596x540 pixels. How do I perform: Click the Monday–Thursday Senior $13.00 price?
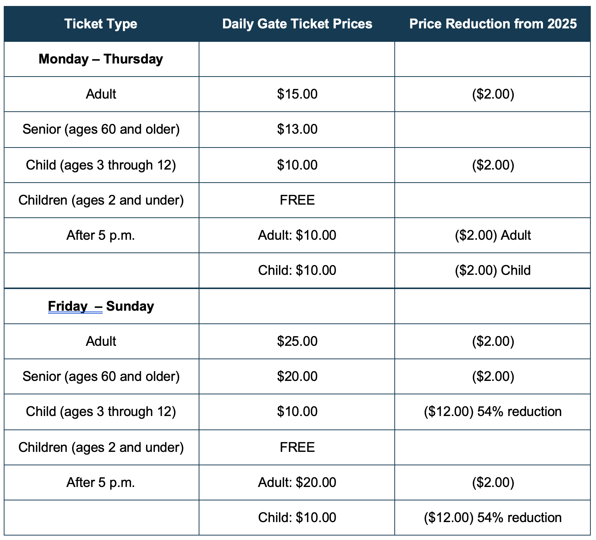tap(297, 129)
